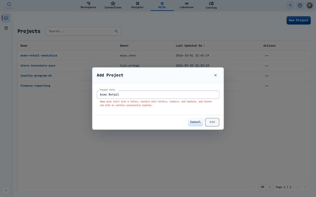Open actions menu for acme-retail-analytics
Image resolution: width=316 pixels, height=197 pixels.
(x=267, y=56)
